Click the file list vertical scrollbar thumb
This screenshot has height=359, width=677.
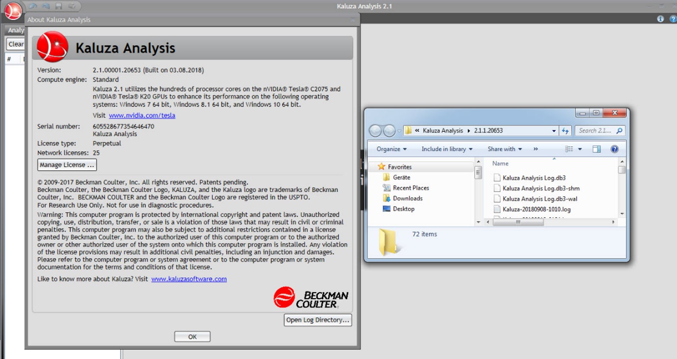tap(622, 170)
